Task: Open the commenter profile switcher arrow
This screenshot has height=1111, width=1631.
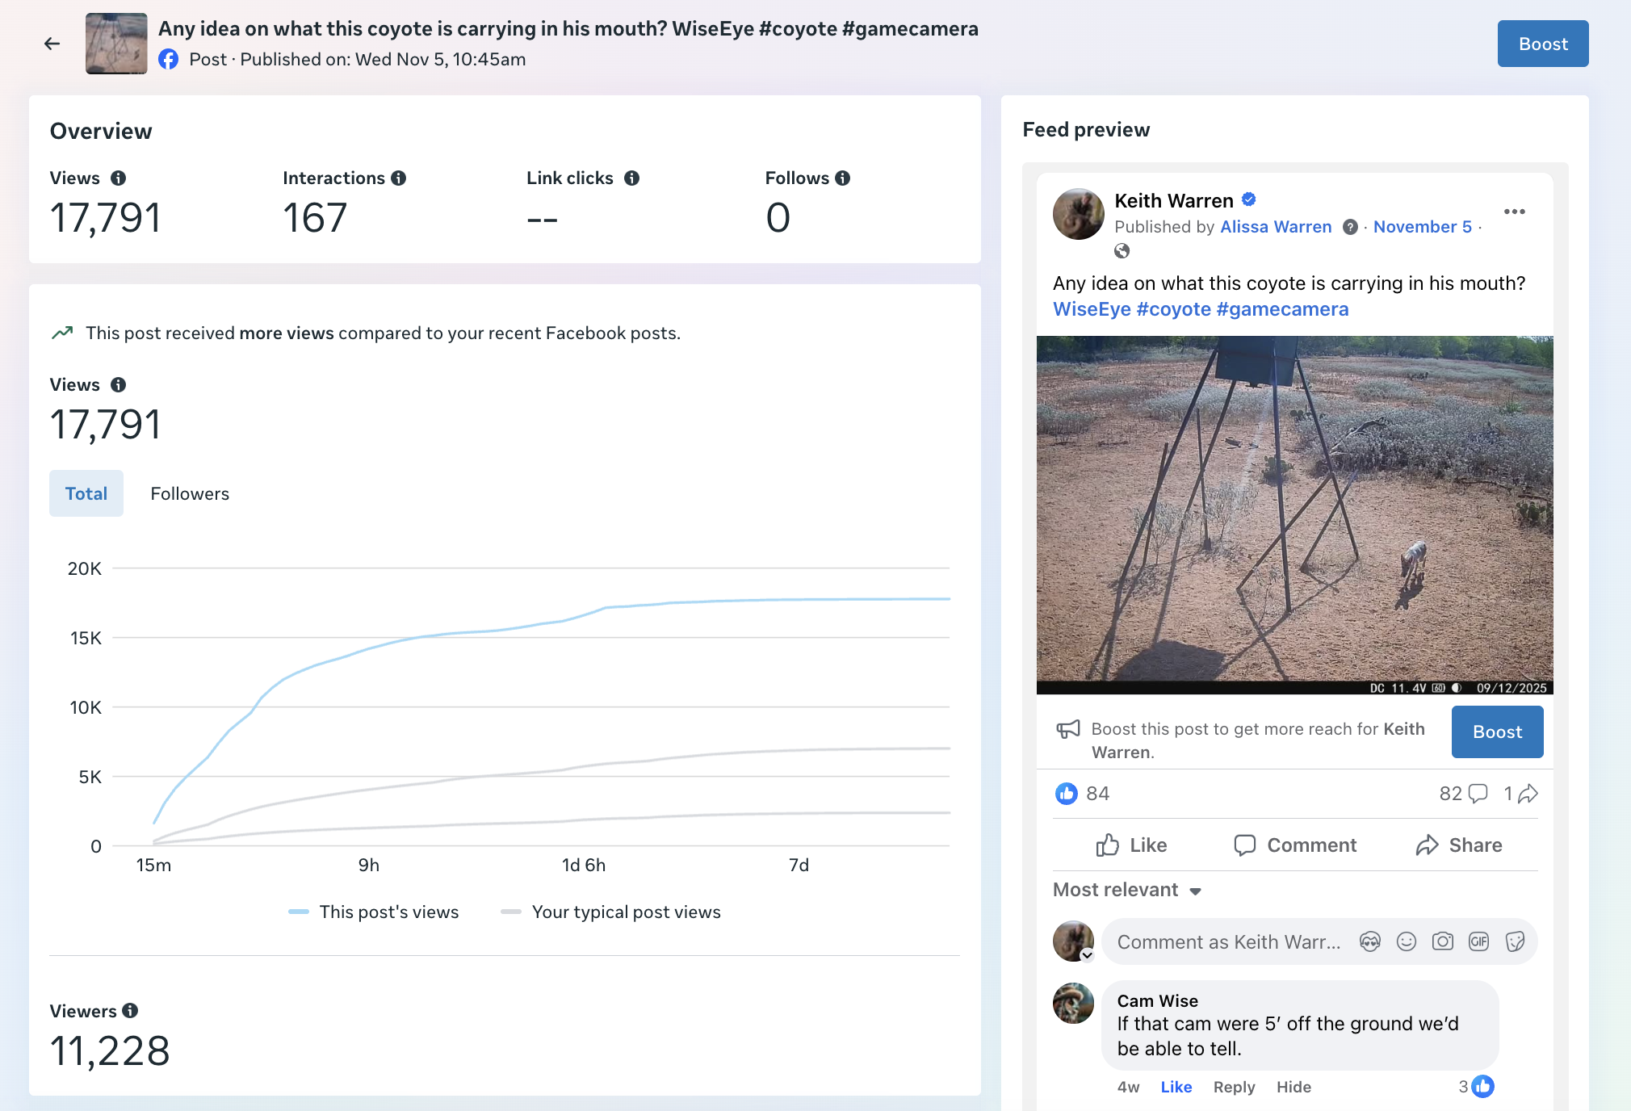Action: (1087, 955)
